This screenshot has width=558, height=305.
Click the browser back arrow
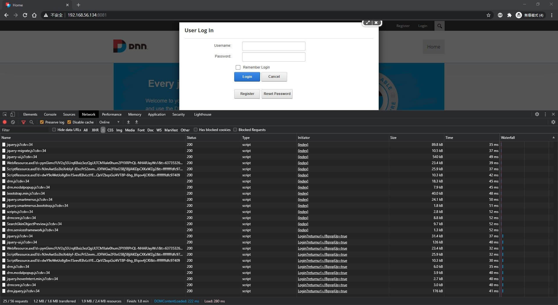(x=6, y=15)
